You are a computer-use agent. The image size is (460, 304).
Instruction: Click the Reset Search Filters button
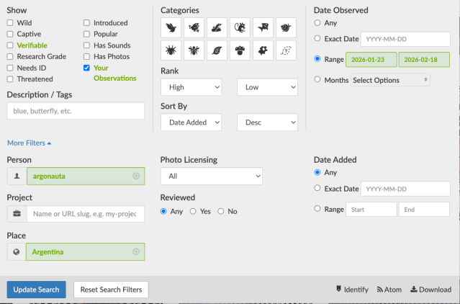[111, 290]
